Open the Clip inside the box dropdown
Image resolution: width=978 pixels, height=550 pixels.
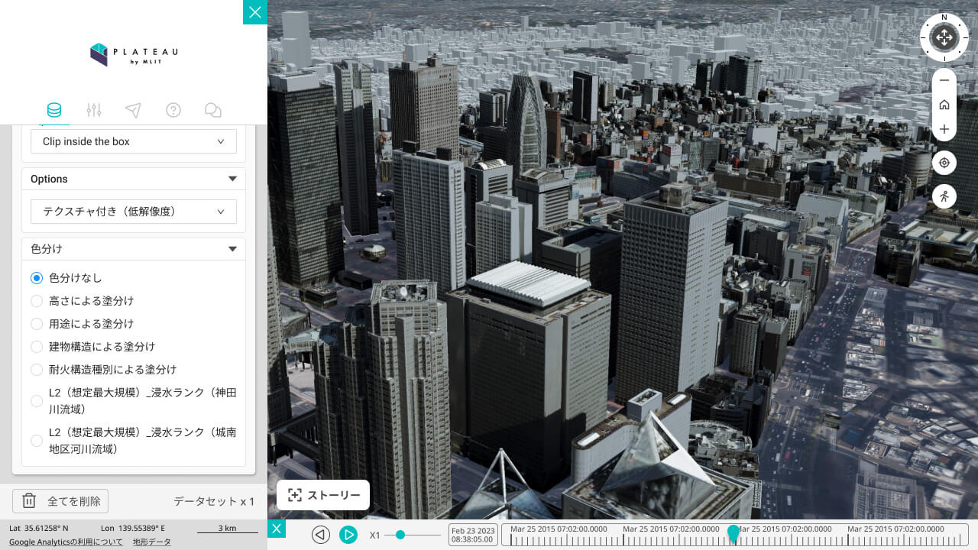(134, 141)
